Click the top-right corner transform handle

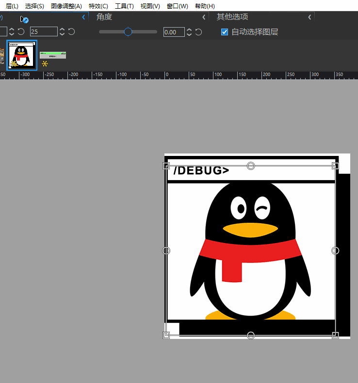point(335,166)
